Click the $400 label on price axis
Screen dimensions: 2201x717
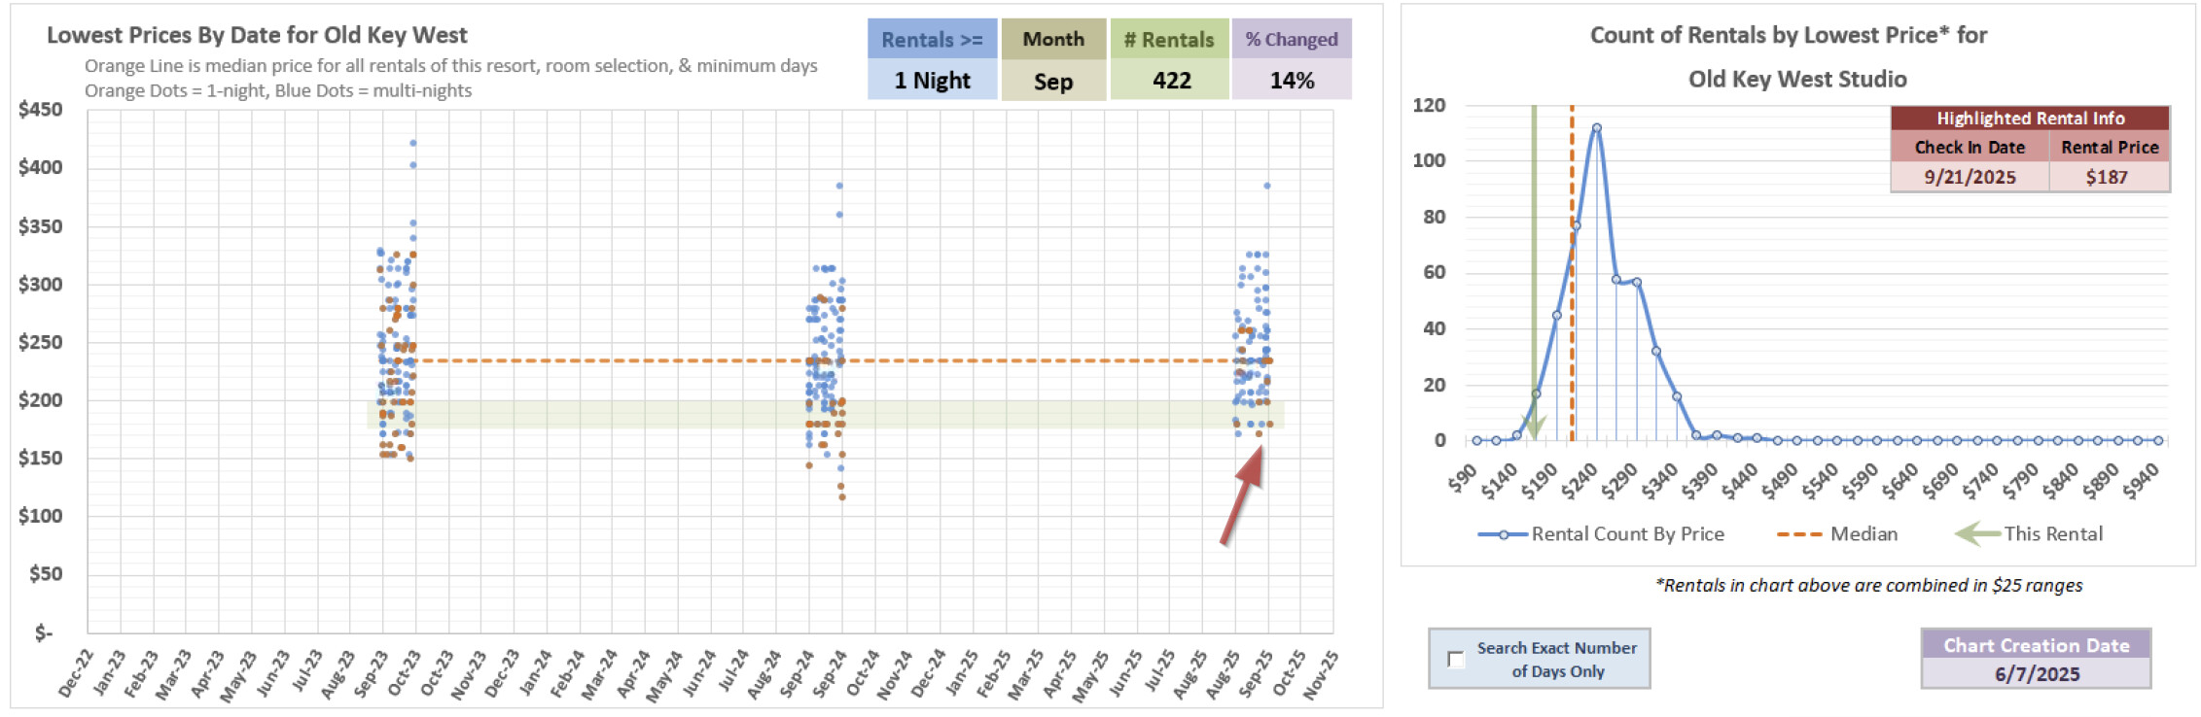pos(40,167)
